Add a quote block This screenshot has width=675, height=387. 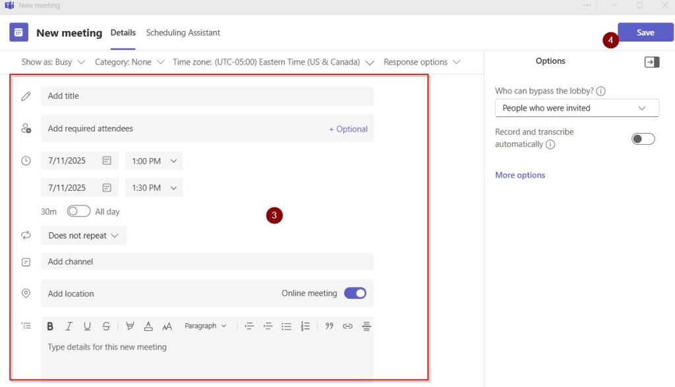[329, 326]
